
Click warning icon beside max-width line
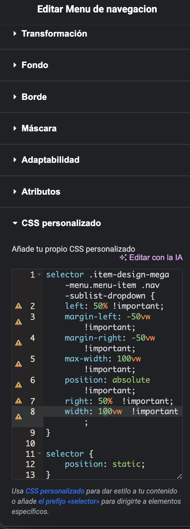[18, 364]
